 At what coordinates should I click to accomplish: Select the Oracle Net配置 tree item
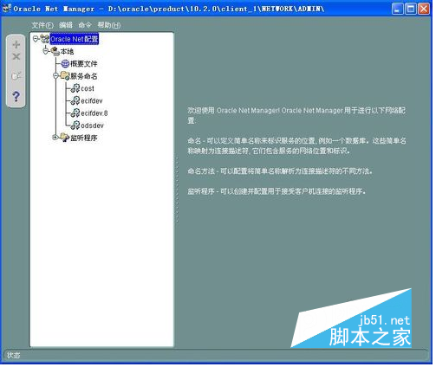75,39
